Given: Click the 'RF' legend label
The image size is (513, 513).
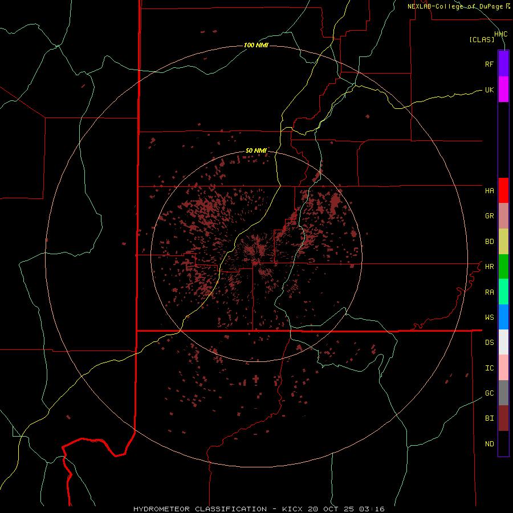Looking at the screenshot, I should tap(489, 64).
